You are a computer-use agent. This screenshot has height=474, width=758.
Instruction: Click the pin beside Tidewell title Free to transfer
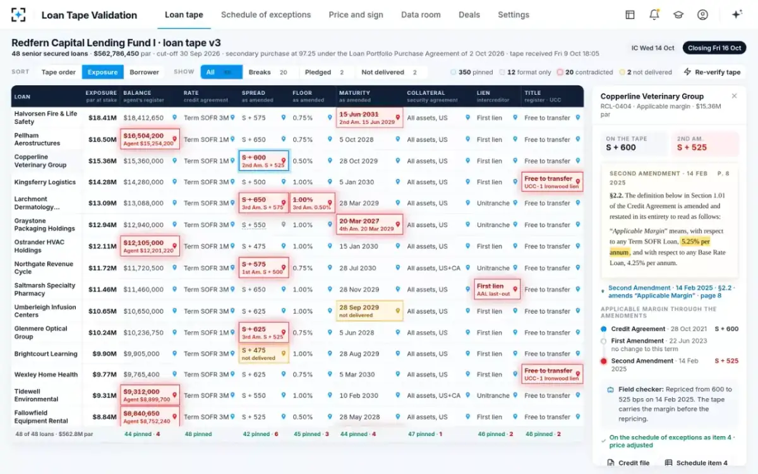tap(577, 396)
